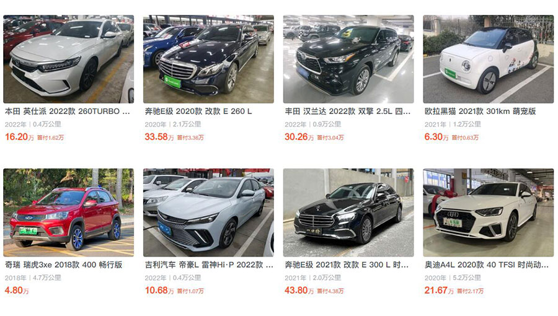Click title 奇瑞 瑞虎3xe 2018款 400 畅行版
The width and height of the screenshot is (558, 316).
[63, 265]
